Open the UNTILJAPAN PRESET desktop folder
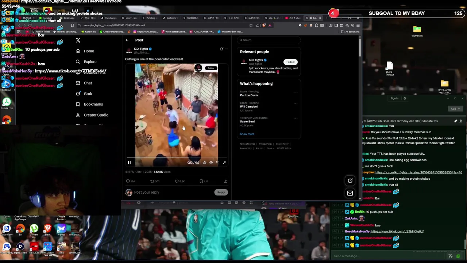467x263 pixels. tap(444, 87)
